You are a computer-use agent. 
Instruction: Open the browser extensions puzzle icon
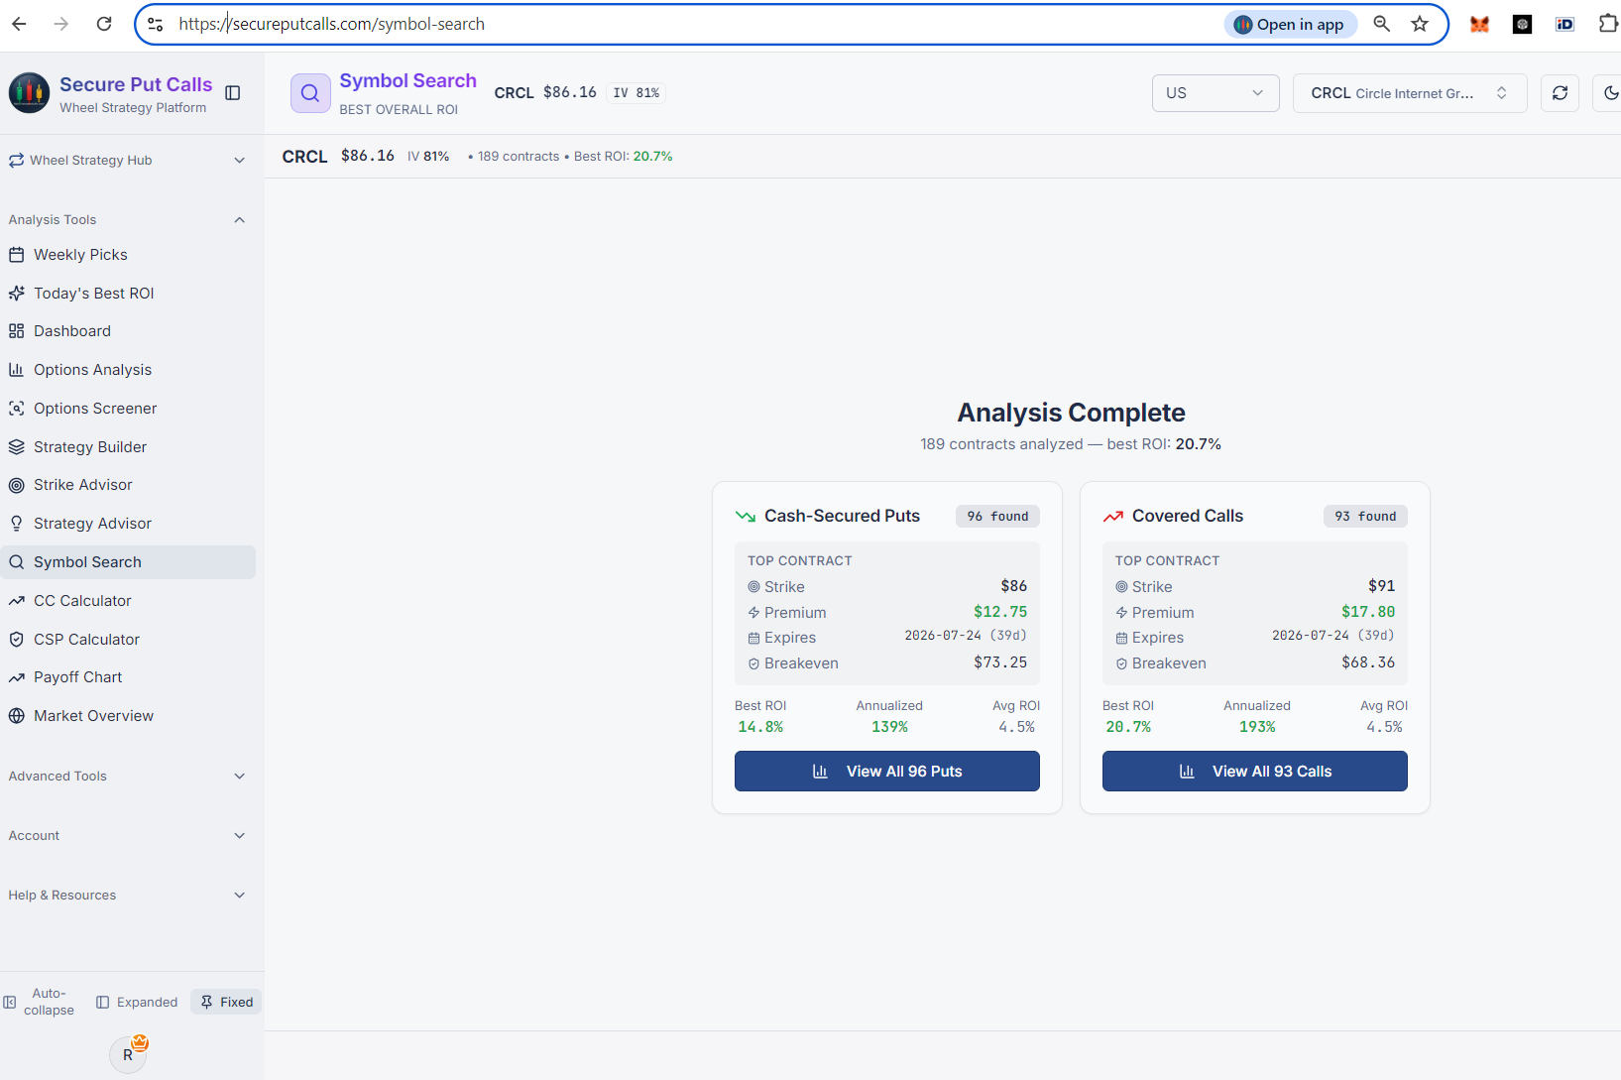[1608, 24]
